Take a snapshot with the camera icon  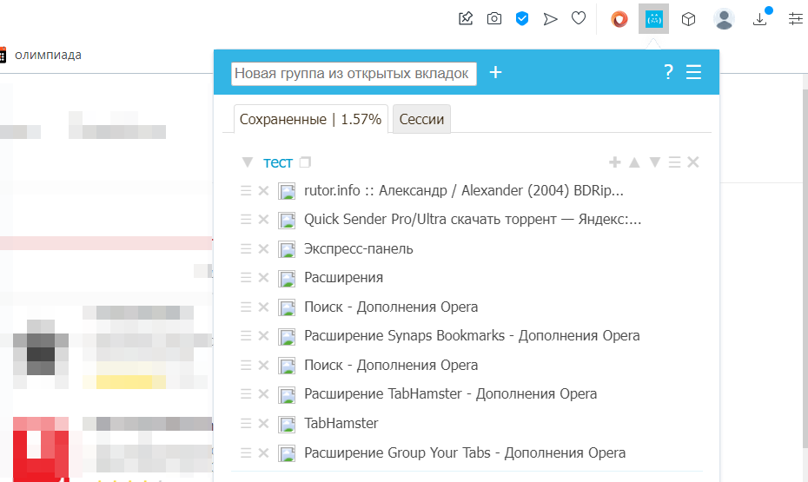494,19
